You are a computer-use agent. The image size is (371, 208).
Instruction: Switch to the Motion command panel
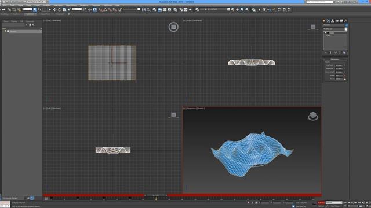coord(337,21)
